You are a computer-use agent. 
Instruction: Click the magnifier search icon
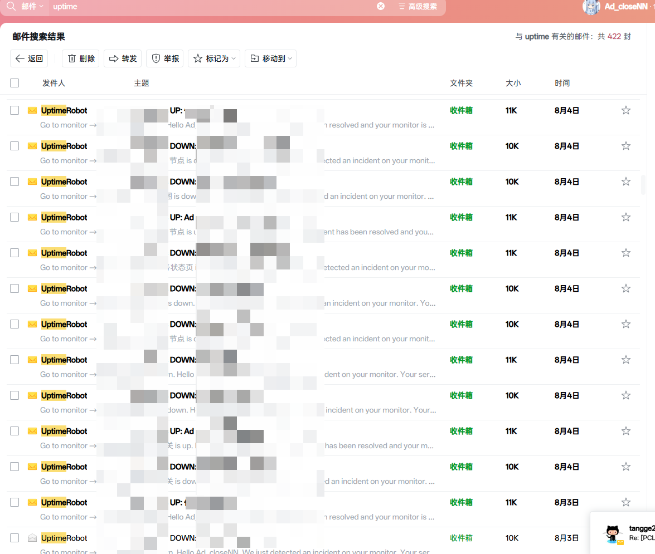click(11, 6)
